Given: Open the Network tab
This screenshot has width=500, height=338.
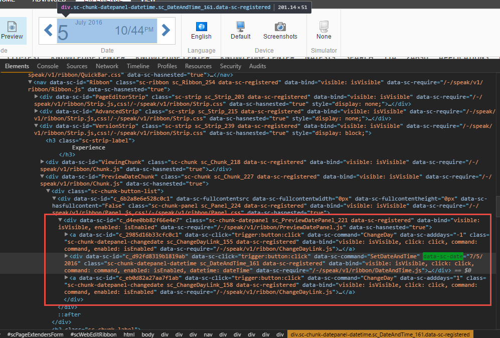Looking at the screenshot, I should [107, 66].
